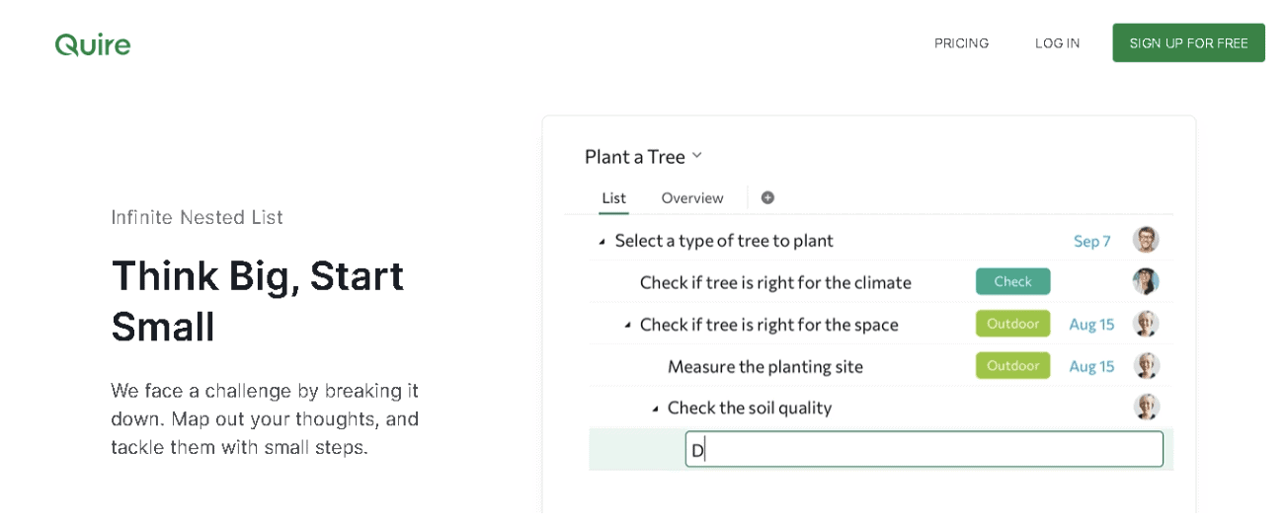The width and height of the screenshot is (1286, 525).
Task: Click the Log In link
Action: (x=1057, y=43)
